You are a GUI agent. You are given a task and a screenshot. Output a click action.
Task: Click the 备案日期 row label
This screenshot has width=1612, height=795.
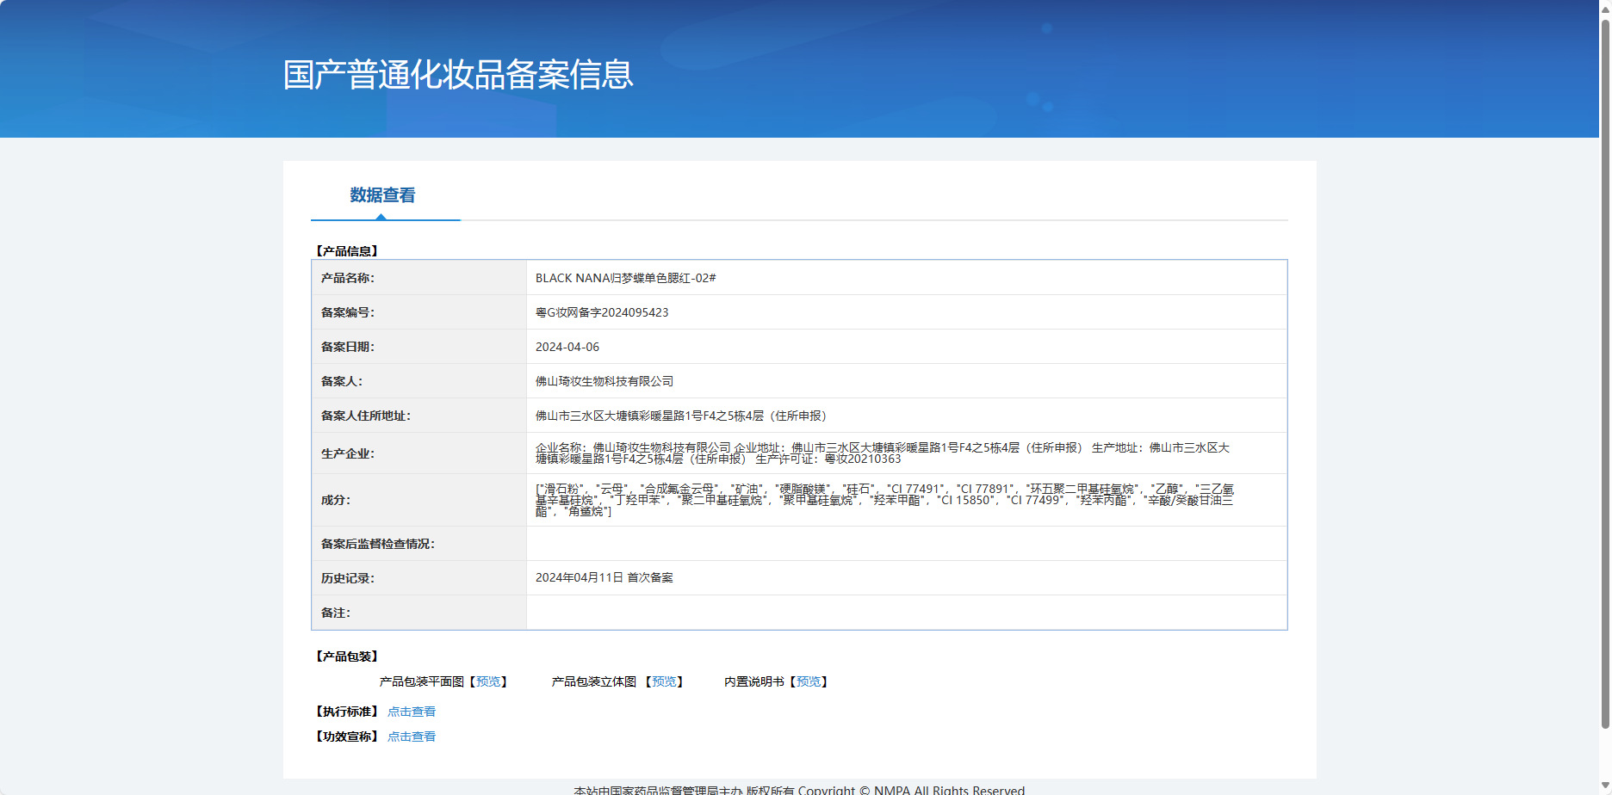348,347
